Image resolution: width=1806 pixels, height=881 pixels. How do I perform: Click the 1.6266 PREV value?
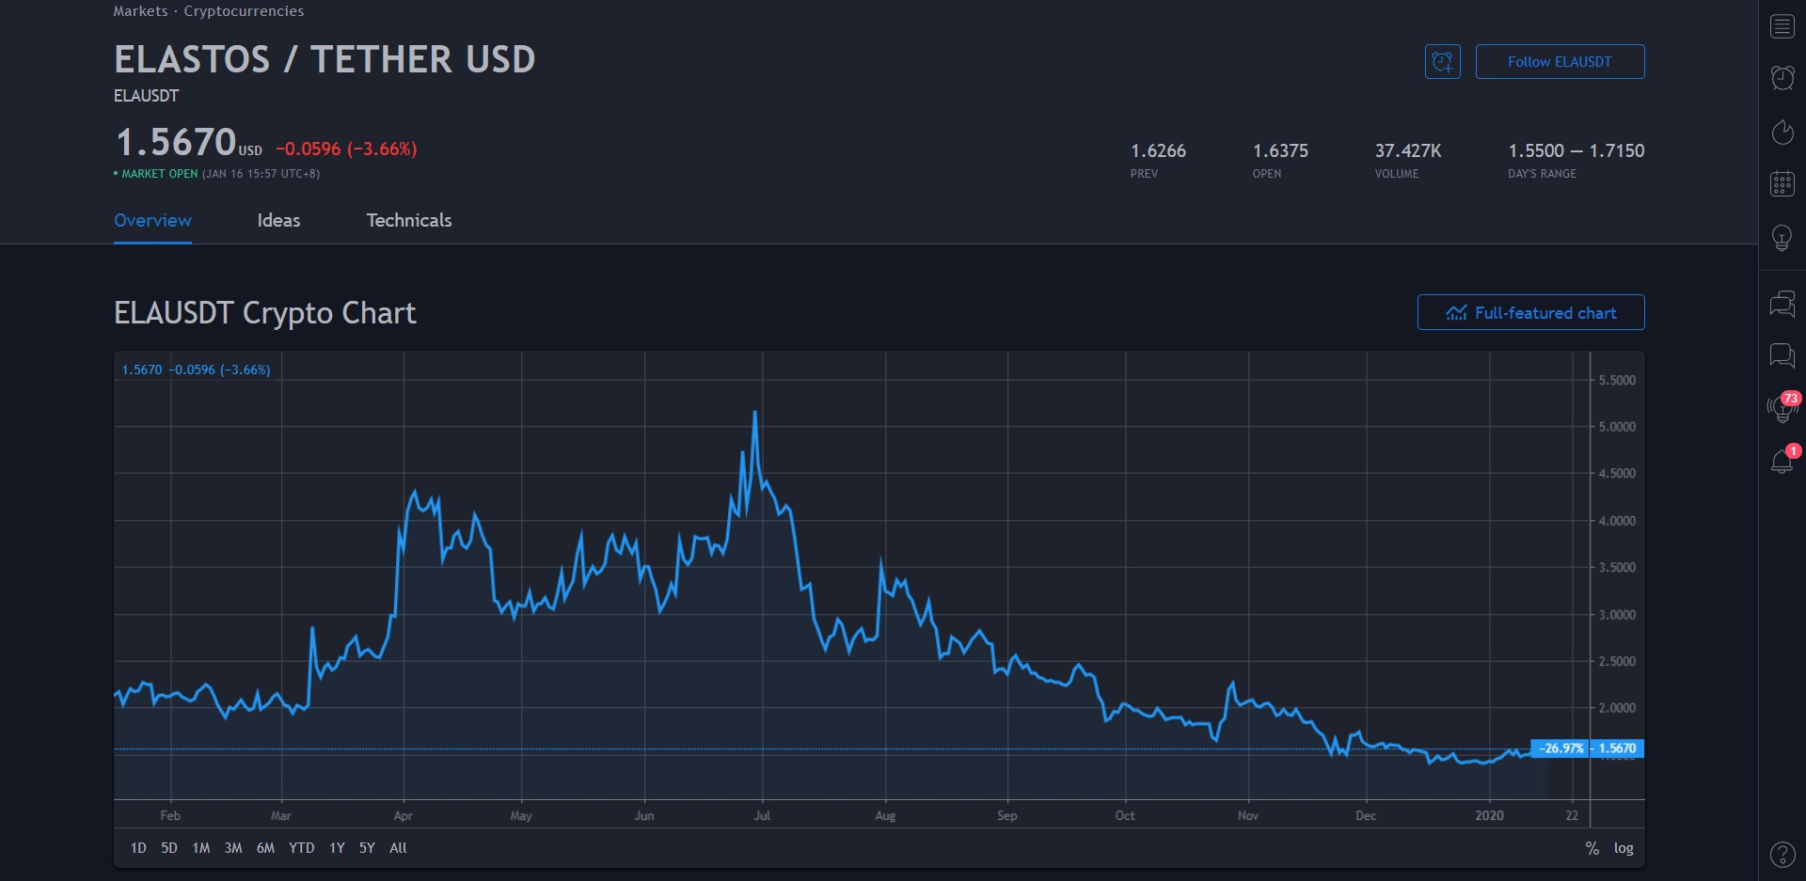coord(1158,150)
